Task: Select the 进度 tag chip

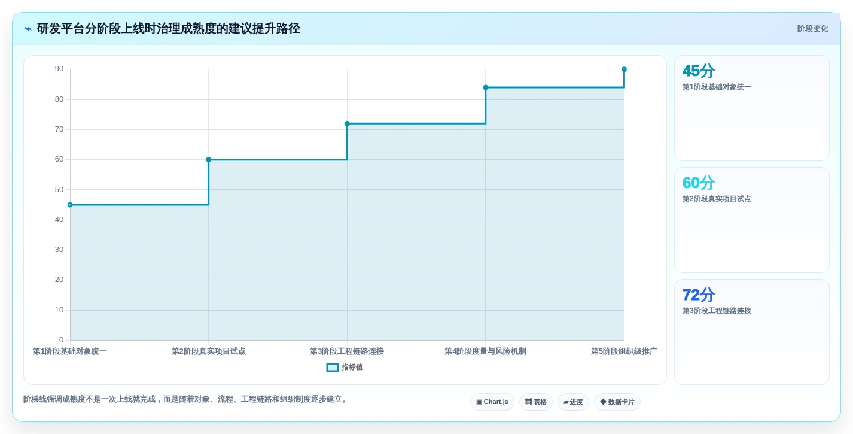Action: [x=573, y=402]
